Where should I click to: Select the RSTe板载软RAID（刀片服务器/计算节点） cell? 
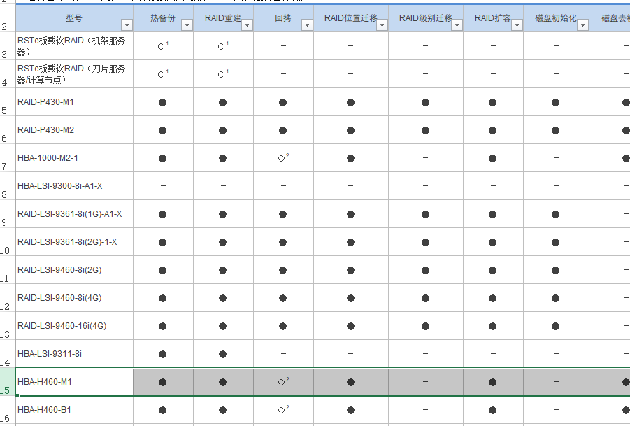coord(74,74)
